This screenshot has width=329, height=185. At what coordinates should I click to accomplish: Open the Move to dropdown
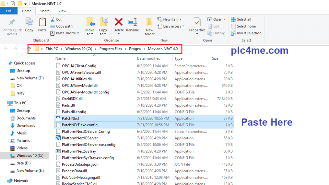[x=90, y=32]
